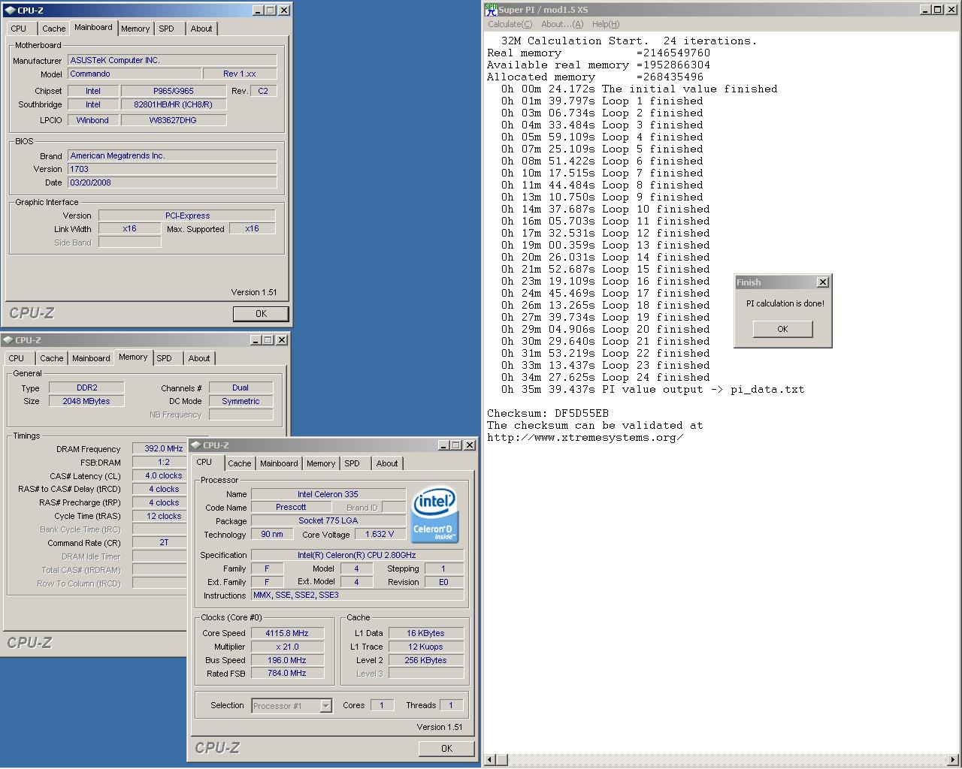
Task: Click the DRAM Frequency 392.0 MHz value
Action: (160, 448)
